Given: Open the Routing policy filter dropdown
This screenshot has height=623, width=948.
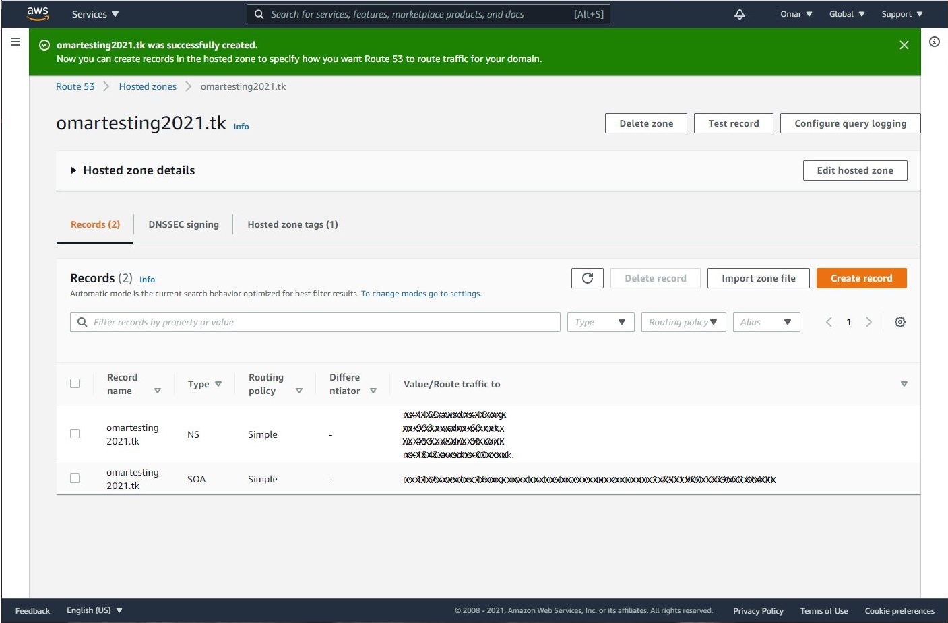Looking at the screenshot, I should tap(684, 322).
